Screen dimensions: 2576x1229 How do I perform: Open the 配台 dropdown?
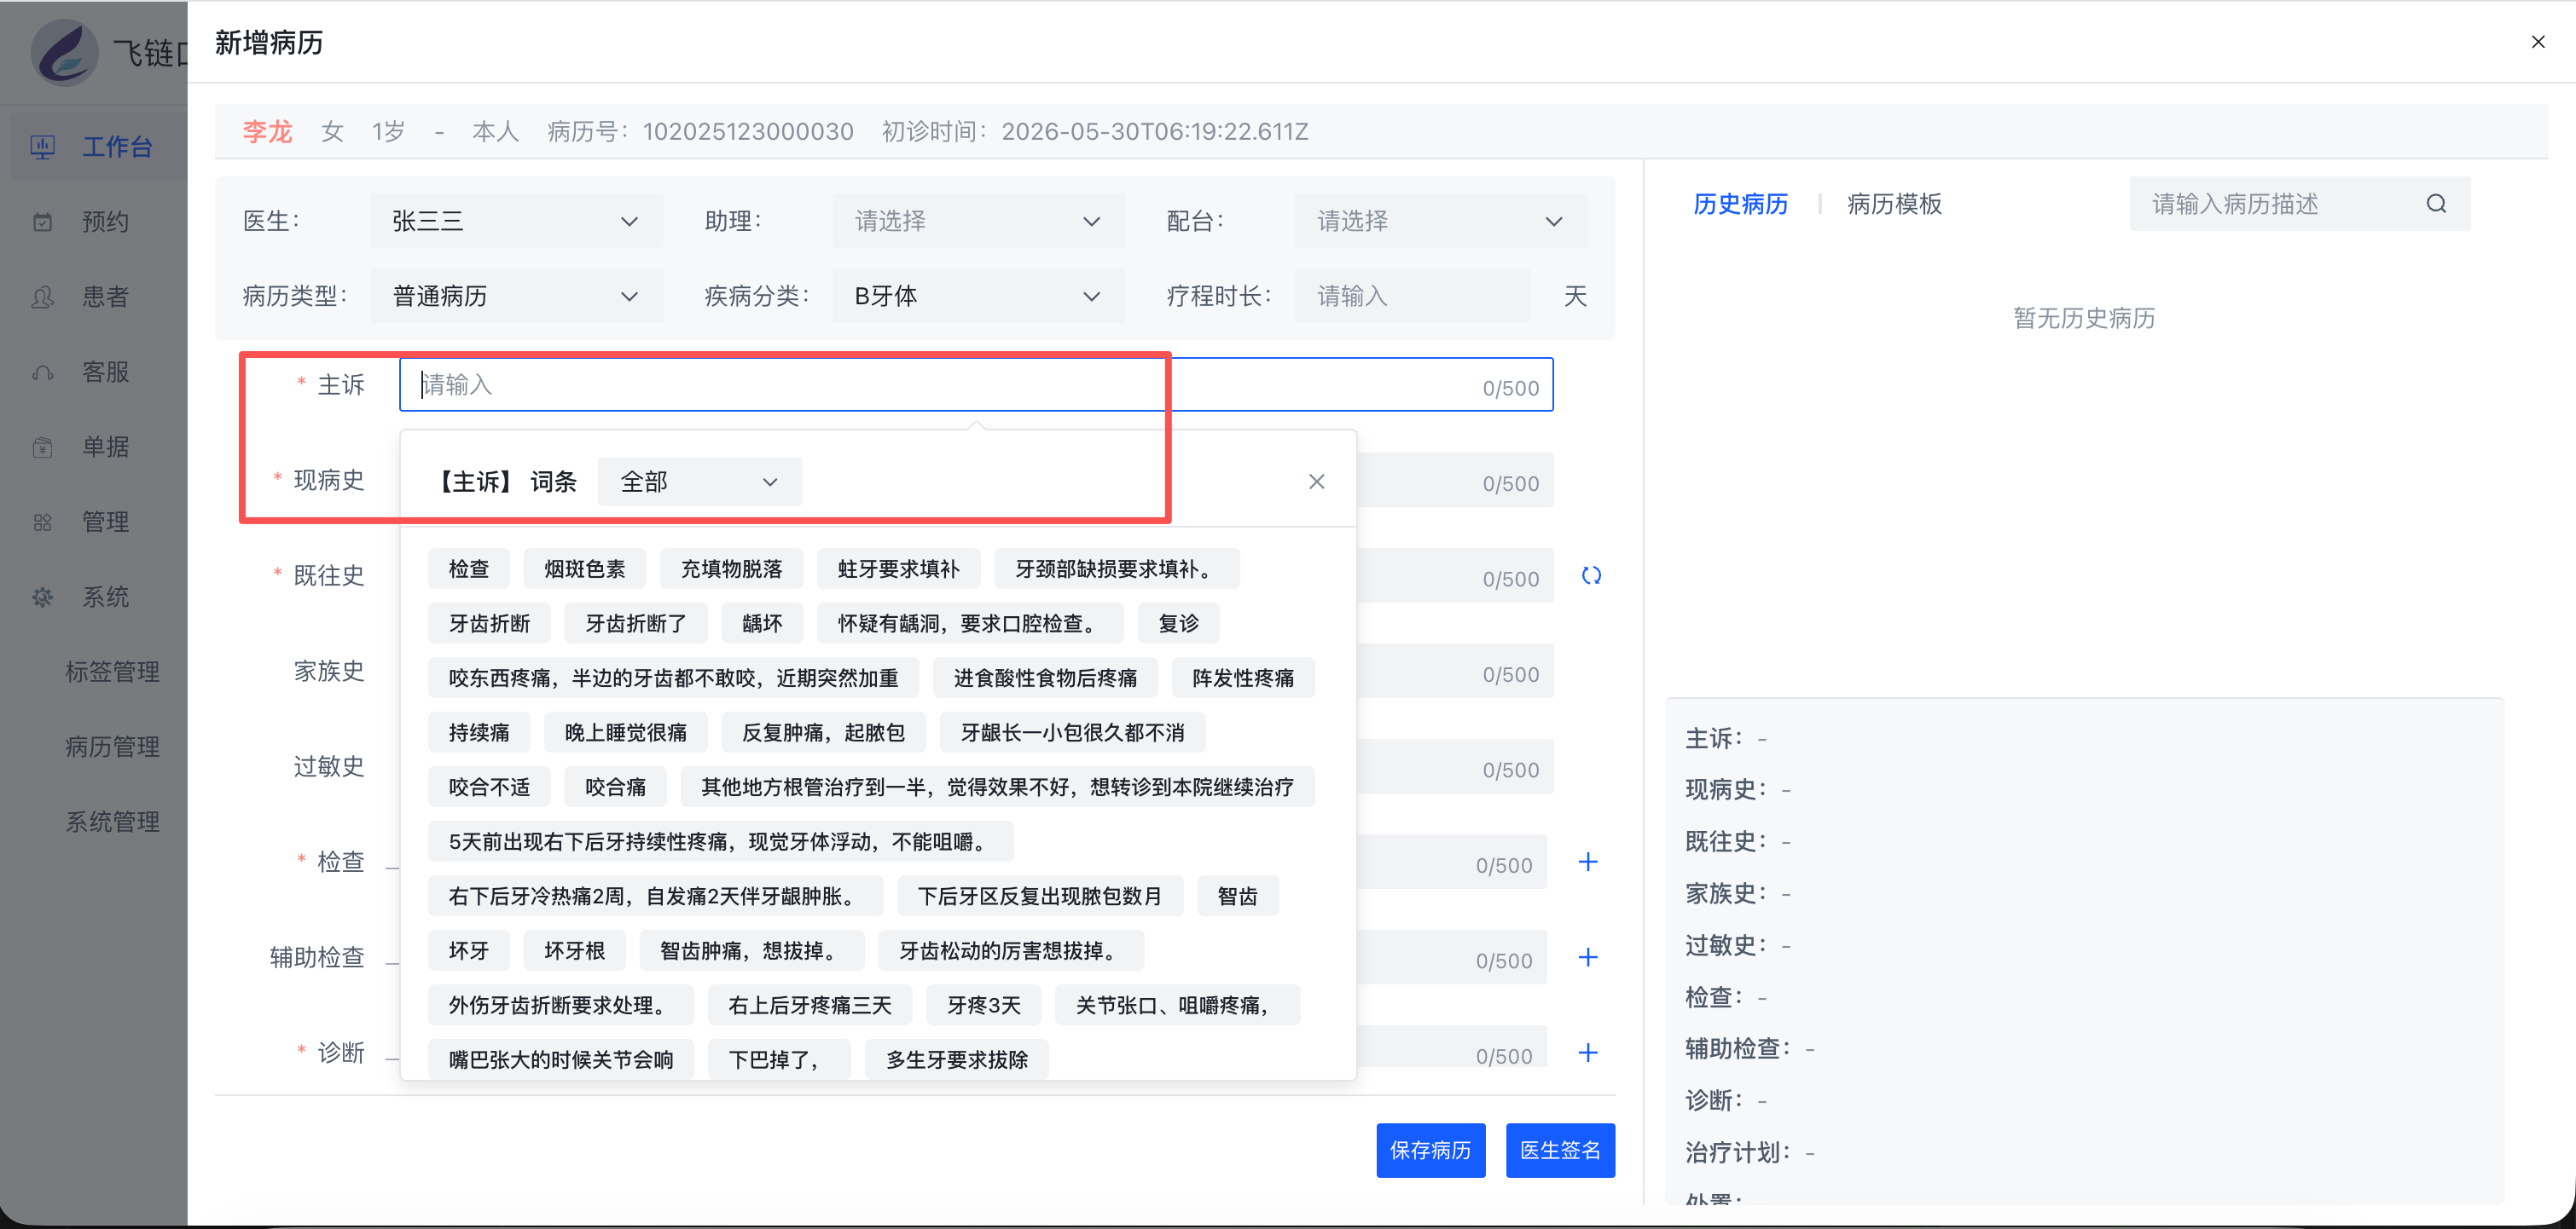(1440, 221)
